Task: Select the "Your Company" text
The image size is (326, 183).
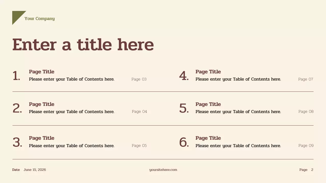Action: click(39, 19)
